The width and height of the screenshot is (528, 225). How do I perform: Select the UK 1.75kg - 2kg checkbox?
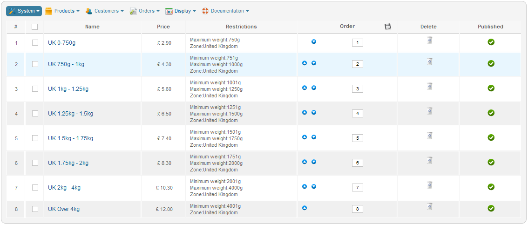click(35, 163)
